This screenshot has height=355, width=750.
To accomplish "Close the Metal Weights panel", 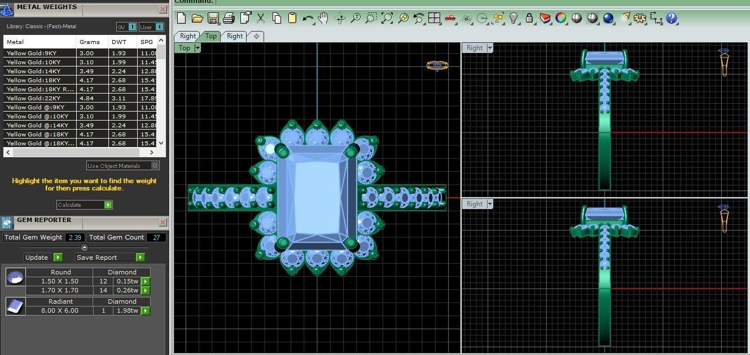I will click(163, 9).
